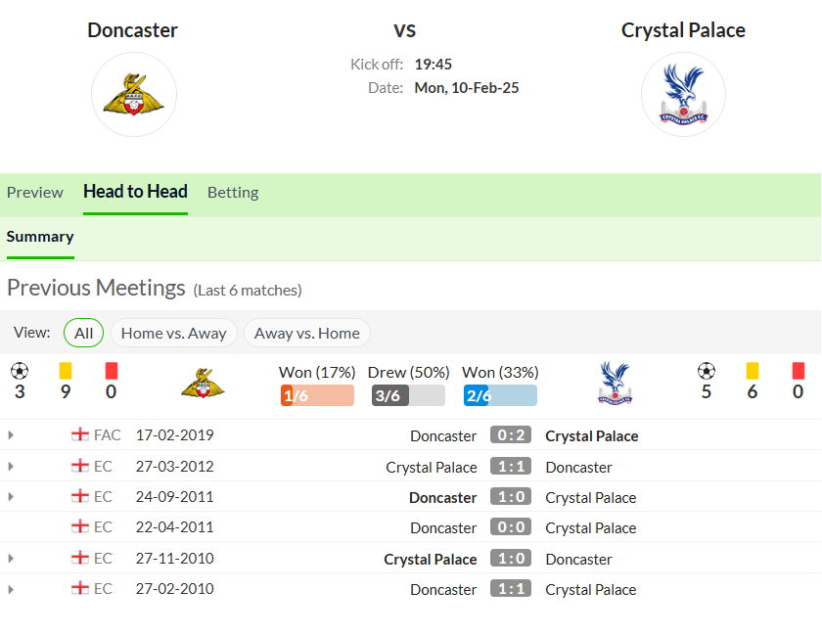Click Doncaster's goals football icon
Screen dimensions: 822x636
[x=20, y=371]
